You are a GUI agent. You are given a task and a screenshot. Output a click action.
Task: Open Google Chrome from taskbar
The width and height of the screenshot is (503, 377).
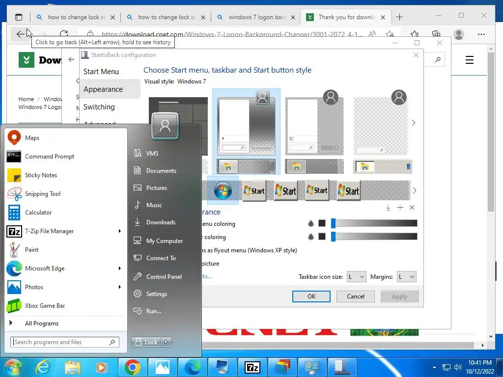133,367
